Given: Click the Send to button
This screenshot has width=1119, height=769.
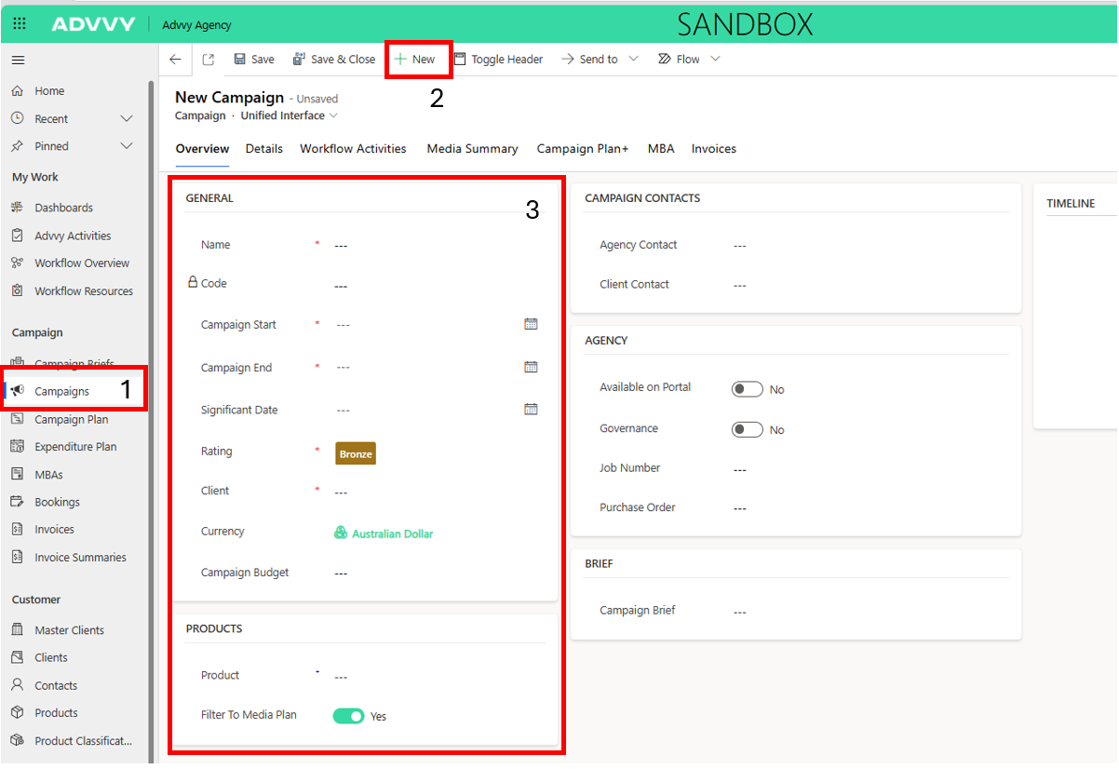Looking at the screenshot, I should (589, 59).
